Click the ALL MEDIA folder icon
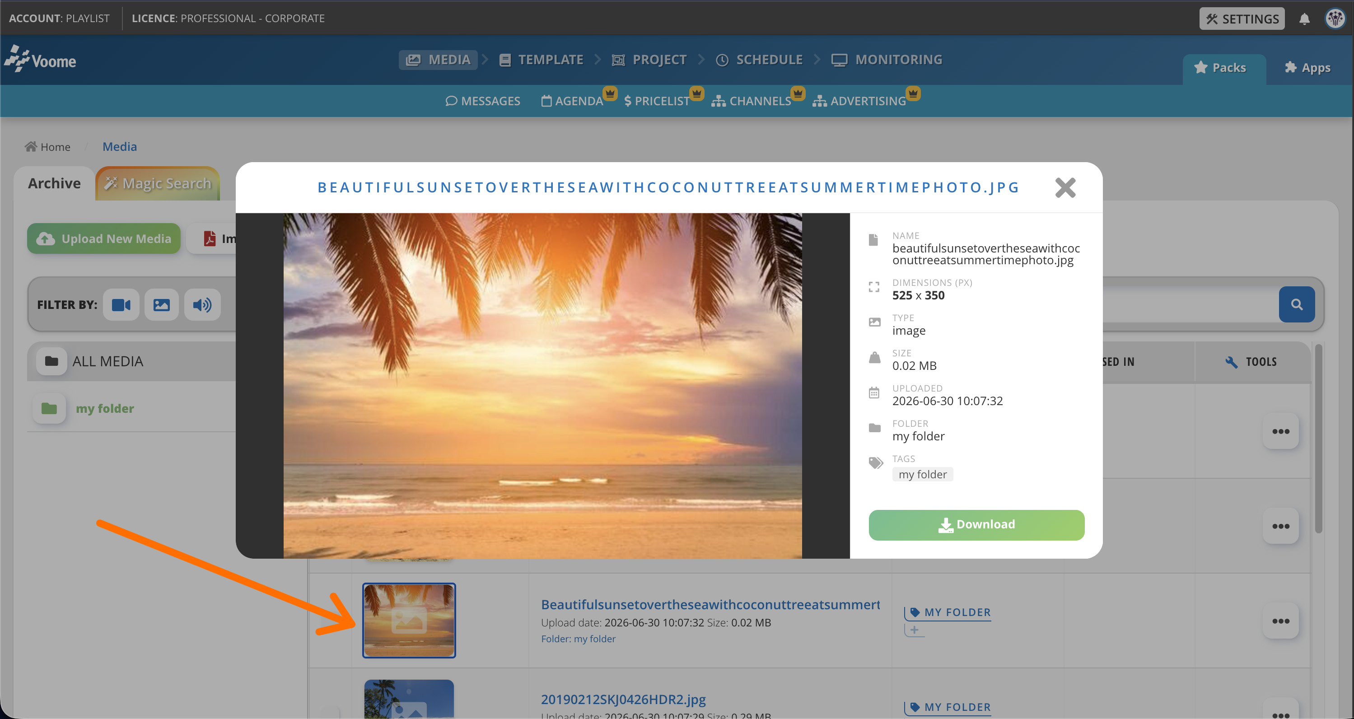Viewport: 1354px width, 719px height. pyautogui.click(x=51, y=361)
